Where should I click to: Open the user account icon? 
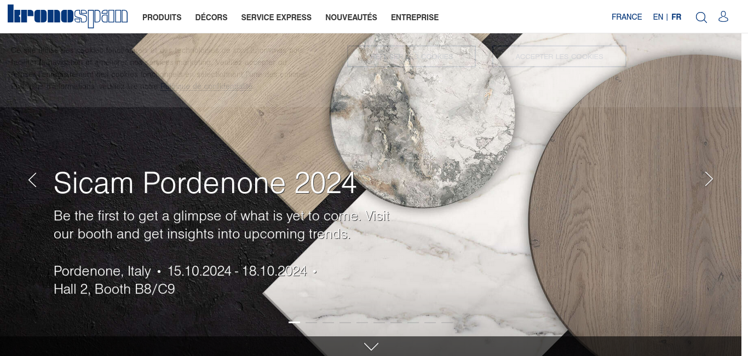tap(723, 17)
